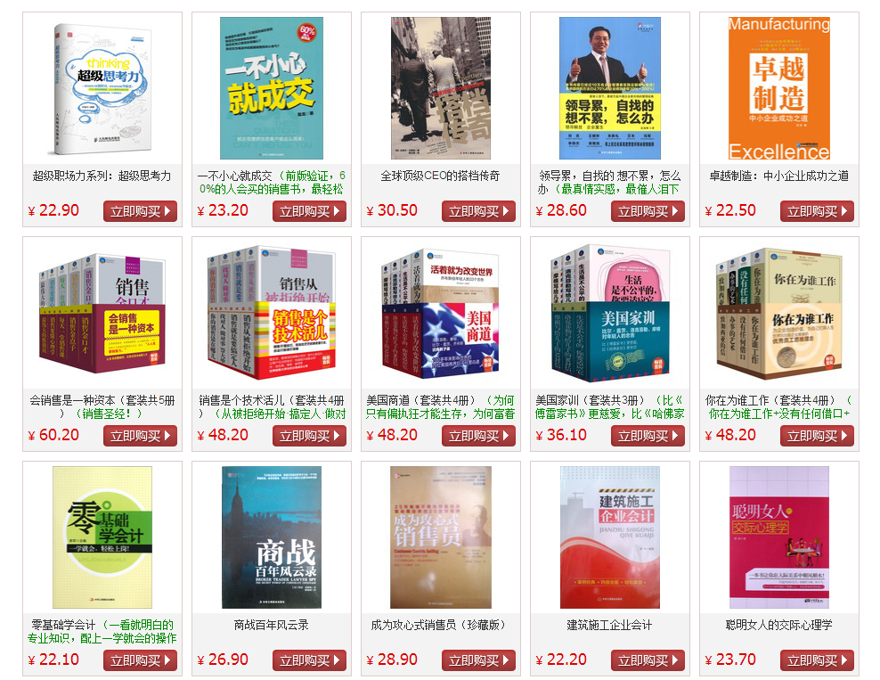Buy the 美国家训 set for ¥36.10
880x680 pixels.
(x=648, y=436)
